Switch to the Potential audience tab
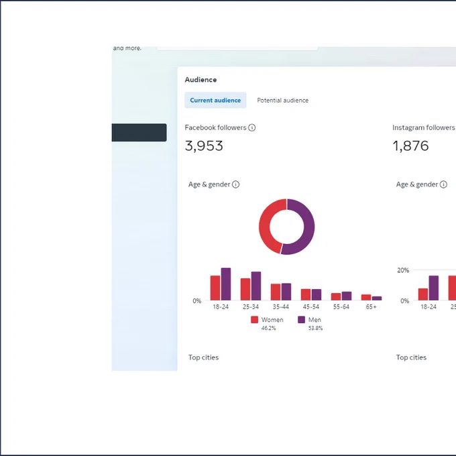This screenshot has height=456, width=456. pos(283,100)
